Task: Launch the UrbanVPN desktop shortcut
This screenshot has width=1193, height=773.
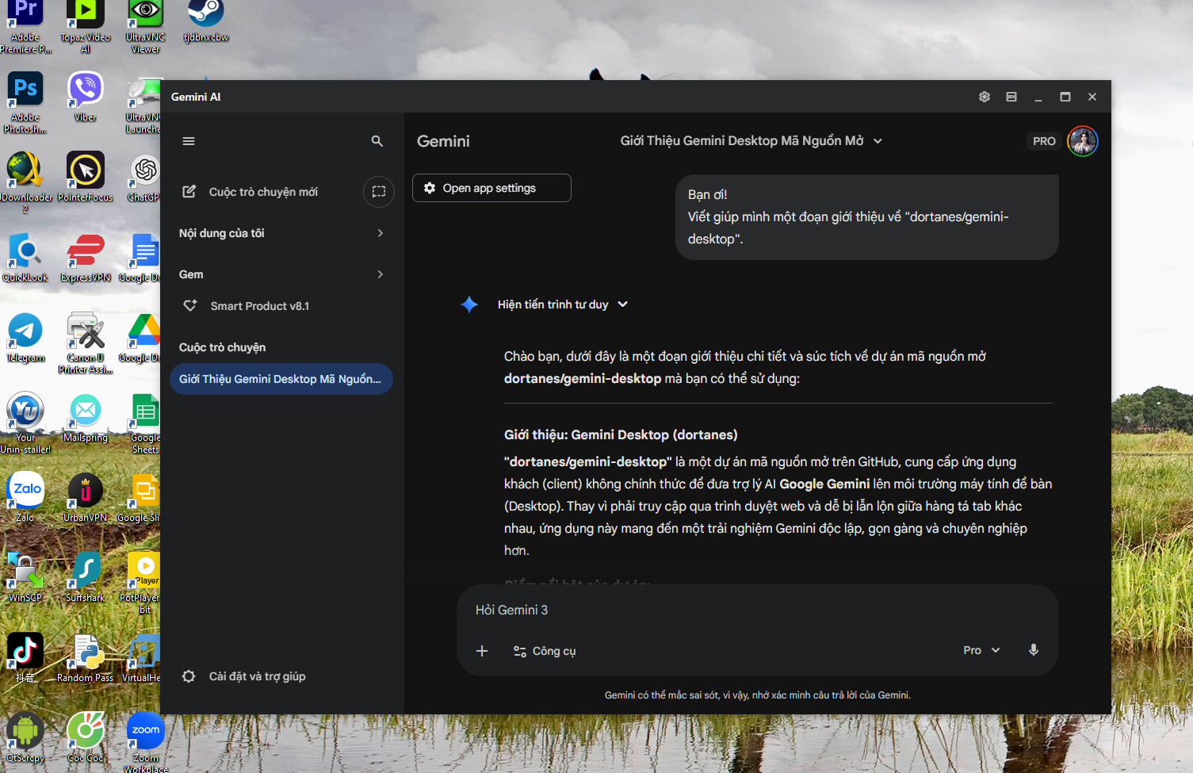Action: point(86,497)
